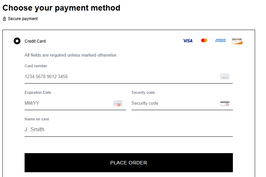Click the Discover card logo
The image size is (266, 177).
pos(237,41)
